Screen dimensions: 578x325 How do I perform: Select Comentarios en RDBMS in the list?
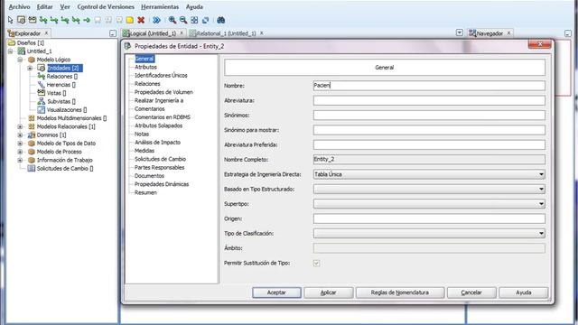coord(163,117)
